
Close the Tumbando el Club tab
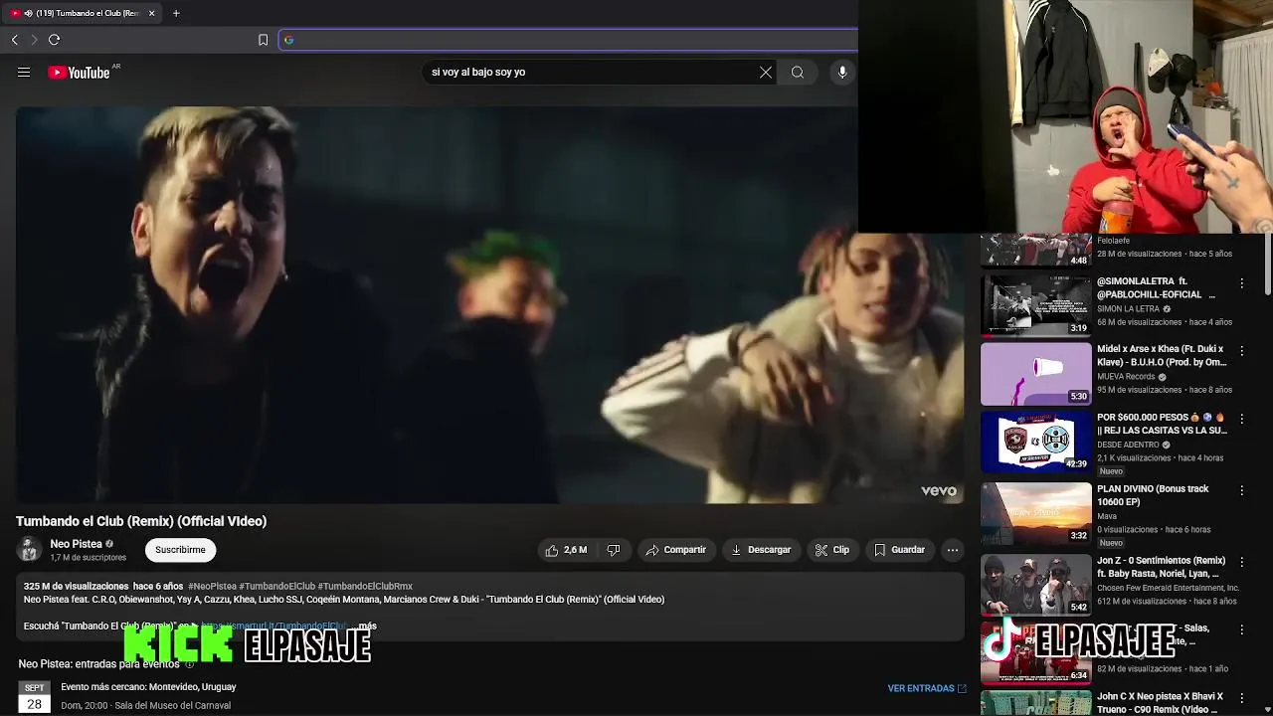[151, 13]
